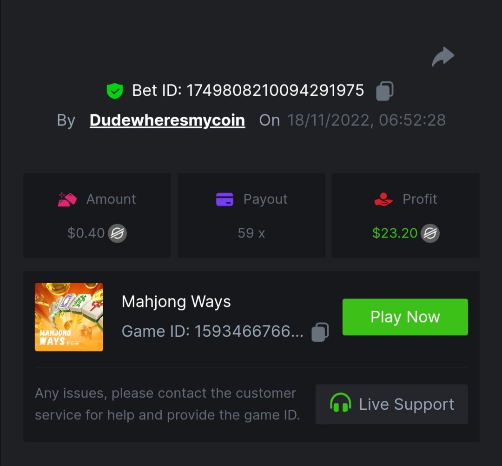Click the truncated Game ID text
502x466 pixels.
(212, 332)
